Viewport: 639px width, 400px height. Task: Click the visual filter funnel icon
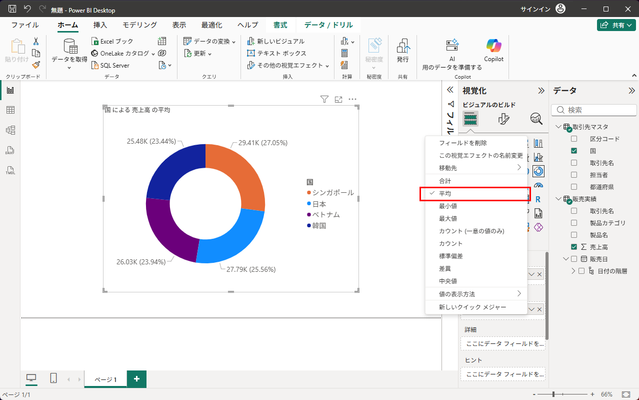click(x=324, y=100)
